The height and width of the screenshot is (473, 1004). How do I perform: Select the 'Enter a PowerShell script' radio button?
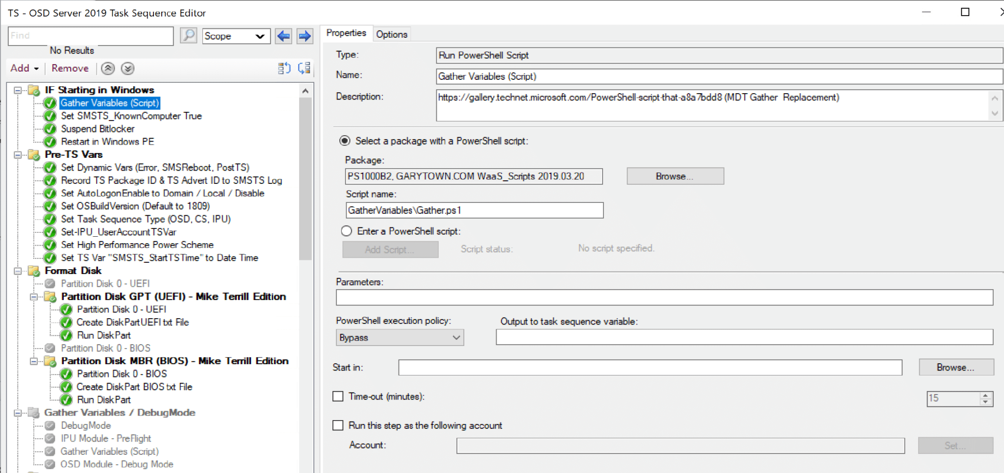[347, 231]
